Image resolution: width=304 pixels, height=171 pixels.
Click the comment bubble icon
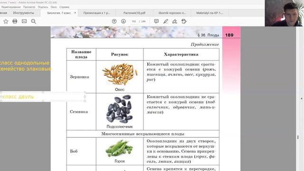[156, 21]
